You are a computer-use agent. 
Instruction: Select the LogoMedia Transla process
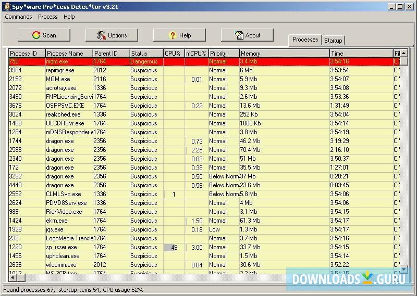coord(204,238)
